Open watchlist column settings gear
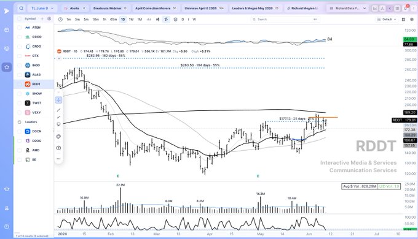 49,19
